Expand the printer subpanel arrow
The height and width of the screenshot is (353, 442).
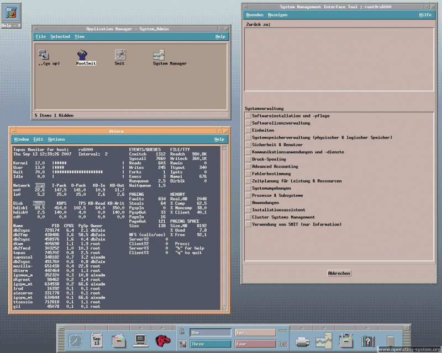tap(302, 328)
